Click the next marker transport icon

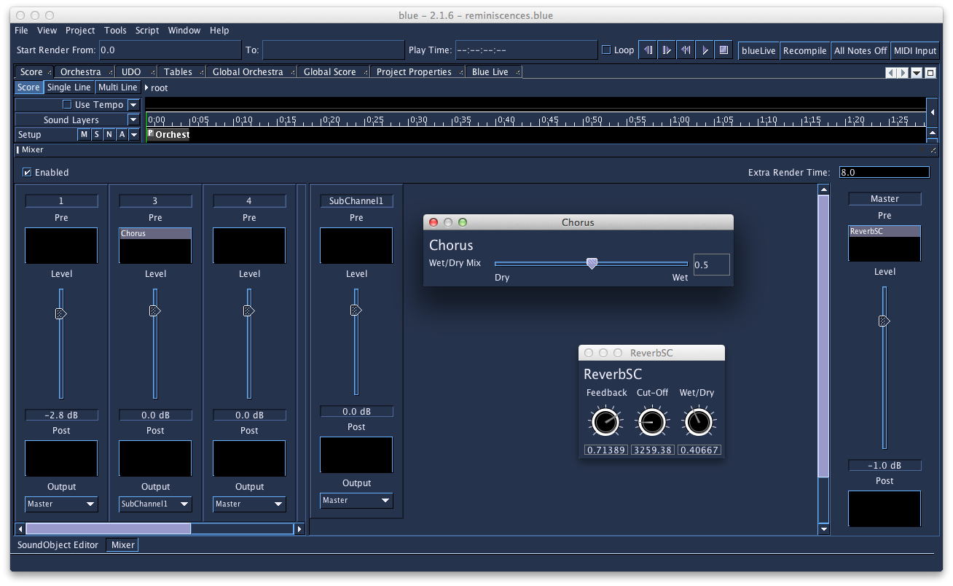click(x=666, y=50)
